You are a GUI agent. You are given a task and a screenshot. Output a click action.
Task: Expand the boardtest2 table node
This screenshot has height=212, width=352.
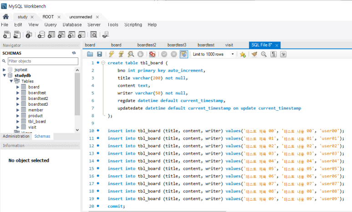coord(18,98)
